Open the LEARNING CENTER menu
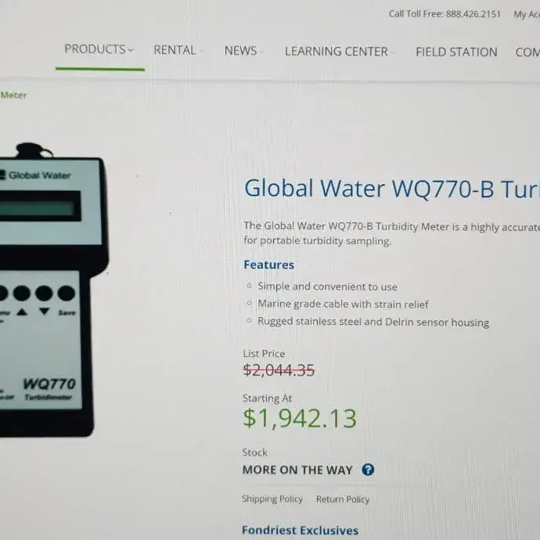 [340, 52]
